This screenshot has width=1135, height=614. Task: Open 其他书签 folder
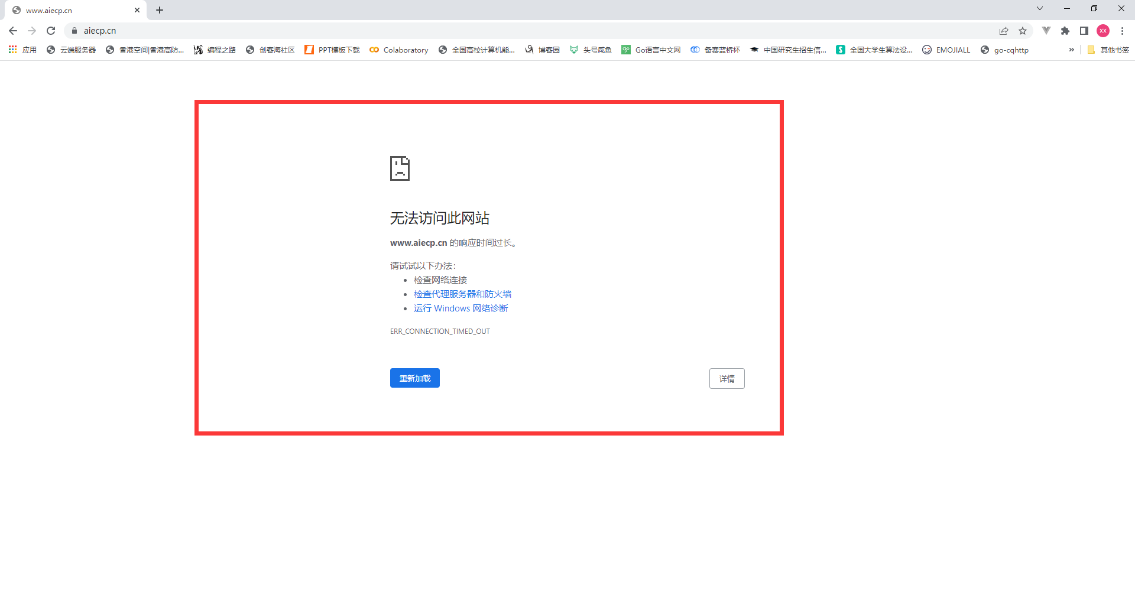coord(1108,50)
